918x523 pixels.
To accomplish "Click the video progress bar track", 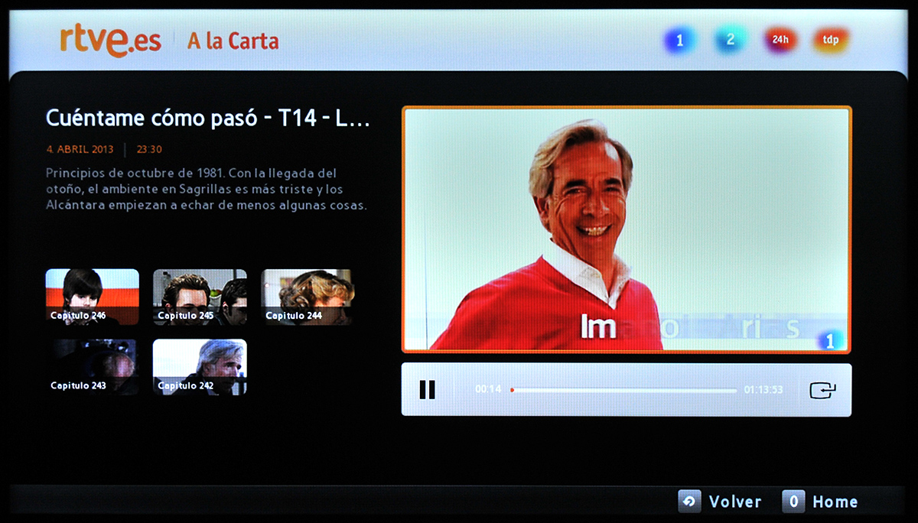I will coord(623,390).
